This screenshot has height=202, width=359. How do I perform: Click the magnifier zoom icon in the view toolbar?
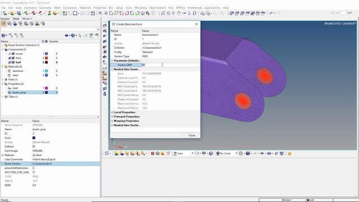pos(100,13)
